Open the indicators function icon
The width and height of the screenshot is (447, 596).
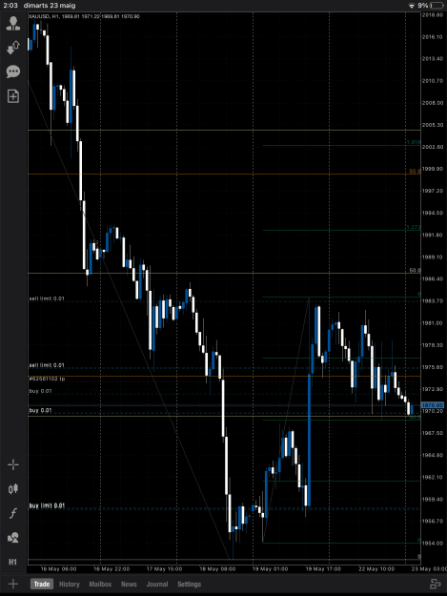[x=13, y=513]
